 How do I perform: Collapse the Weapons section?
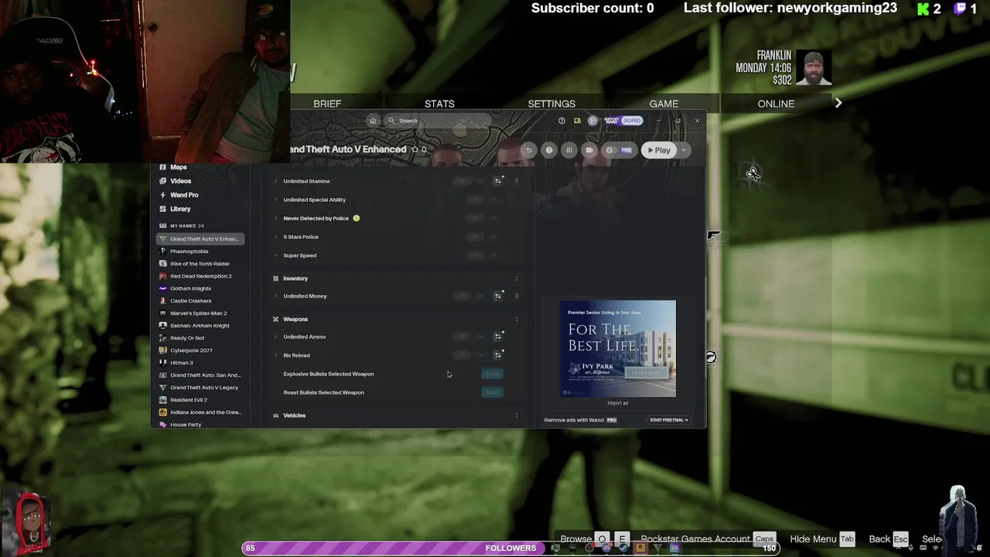517,319
